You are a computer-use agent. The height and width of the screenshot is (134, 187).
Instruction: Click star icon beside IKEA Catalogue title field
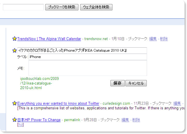pos(14,50)
